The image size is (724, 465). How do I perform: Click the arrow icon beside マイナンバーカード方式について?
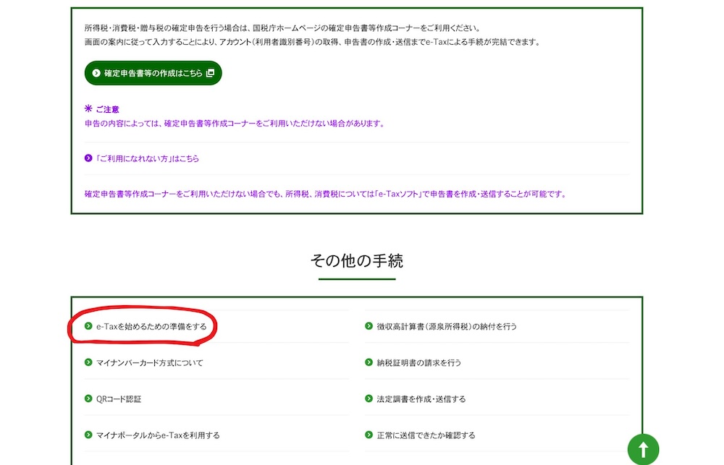coord(88,362)
